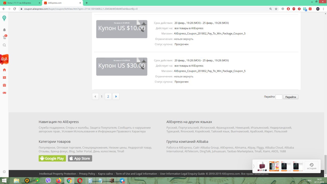Click the $30.00 coupon card
Image resolution: width=327 pixels, height=184 pixels.
pyautogui.click(x=122, y=66)
